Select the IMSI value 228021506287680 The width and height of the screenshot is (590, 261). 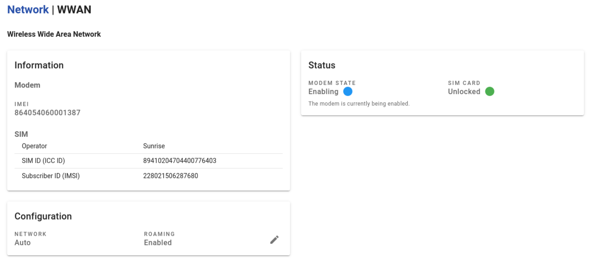click(x=170, y=176)
